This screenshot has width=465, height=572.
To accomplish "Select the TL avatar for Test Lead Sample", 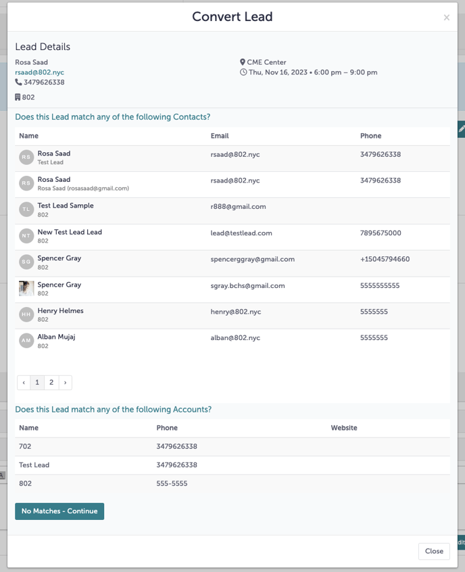I will pyautogui.click(x=26, y=210).
